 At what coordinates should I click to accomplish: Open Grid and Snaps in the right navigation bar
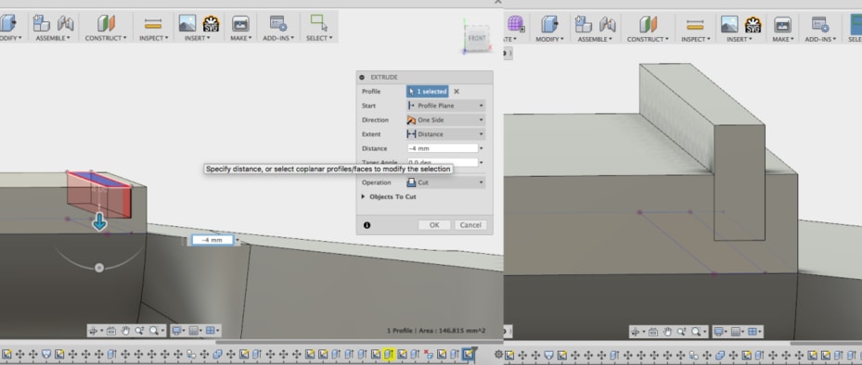pos(736,332)
